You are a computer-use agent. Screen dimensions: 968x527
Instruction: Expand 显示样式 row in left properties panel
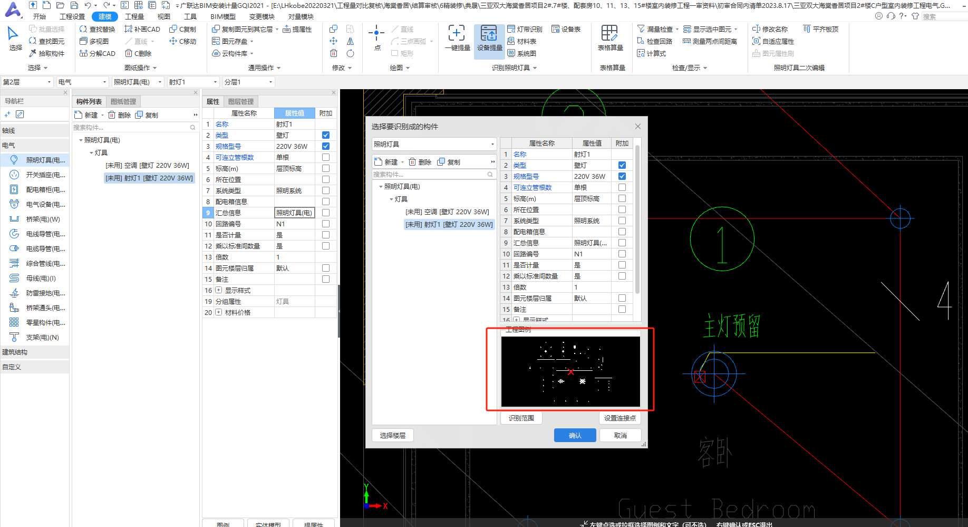[x=218, y=290]
